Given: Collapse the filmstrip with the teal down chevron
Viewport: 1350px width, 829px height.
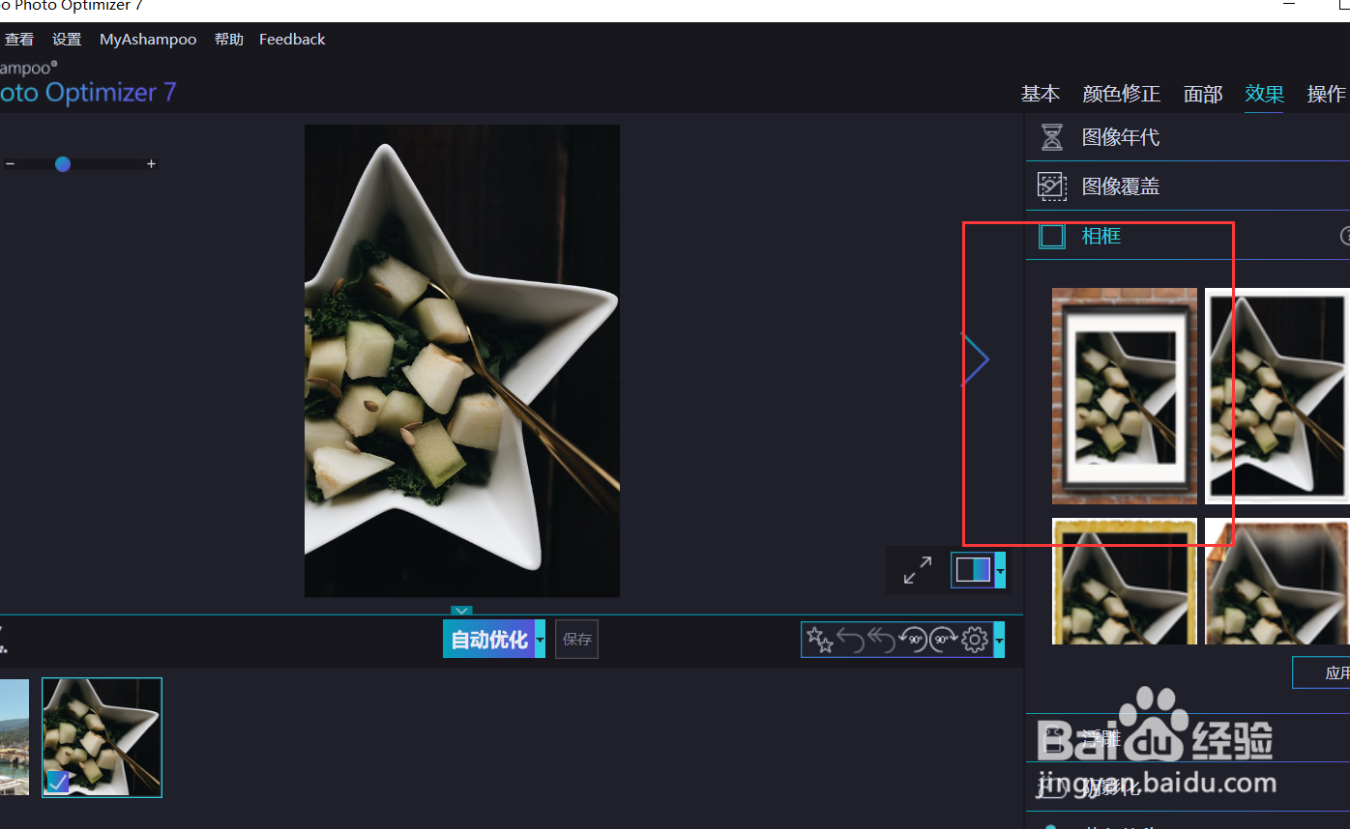Looking at the screenshot, I should (462, 611).
